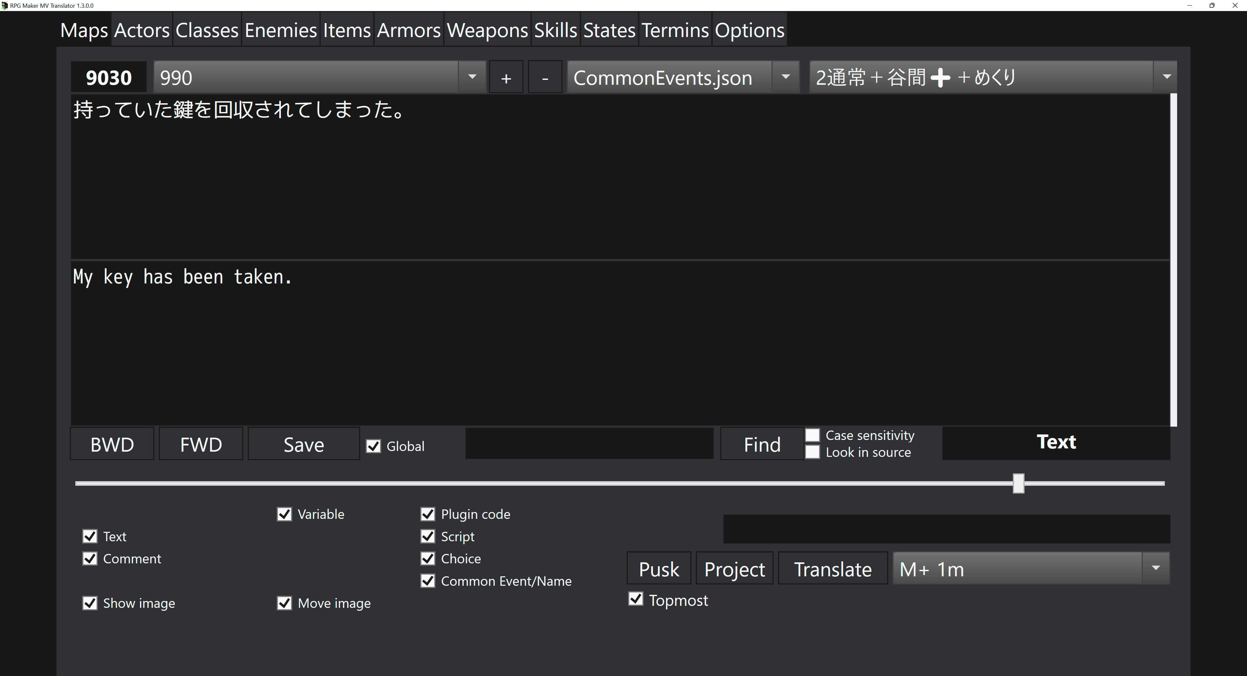
Task: Disable the Plugin code filter
Action: (x=428, y=514)
